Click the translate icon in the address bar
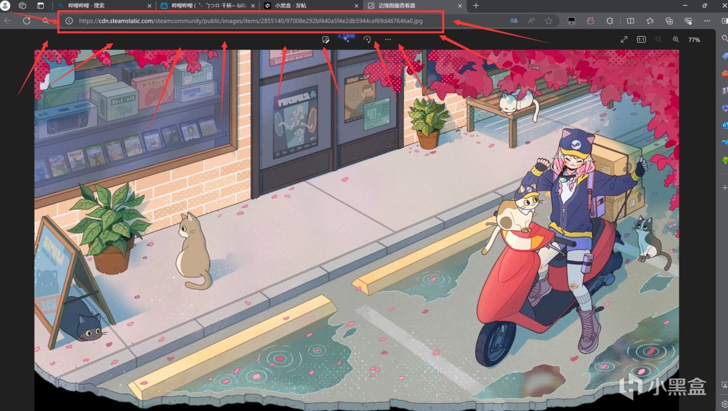Screen dimensions: 728x411 pyautogui.click(x=514, y=20)
